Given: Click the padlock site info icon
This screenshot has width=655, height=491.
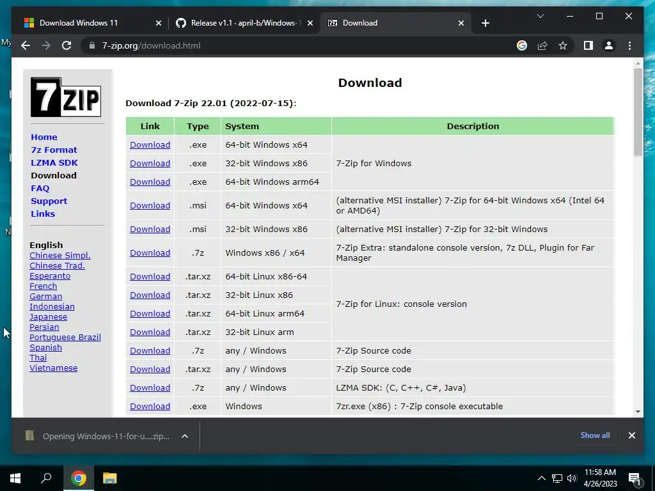Looking at the screenshot, I should (x=92, y=45).
